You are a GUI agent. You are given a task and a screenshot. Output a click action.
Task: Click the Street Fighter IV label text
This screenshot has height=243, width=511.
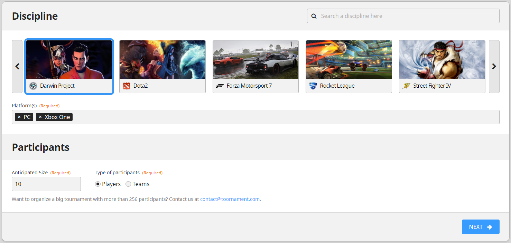point(432,86)
